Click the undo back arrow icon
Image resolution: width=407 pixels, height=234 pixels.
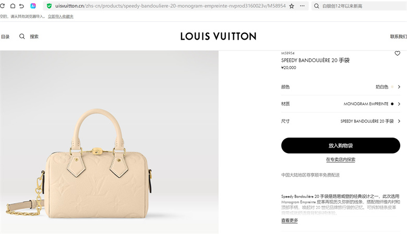21,6
